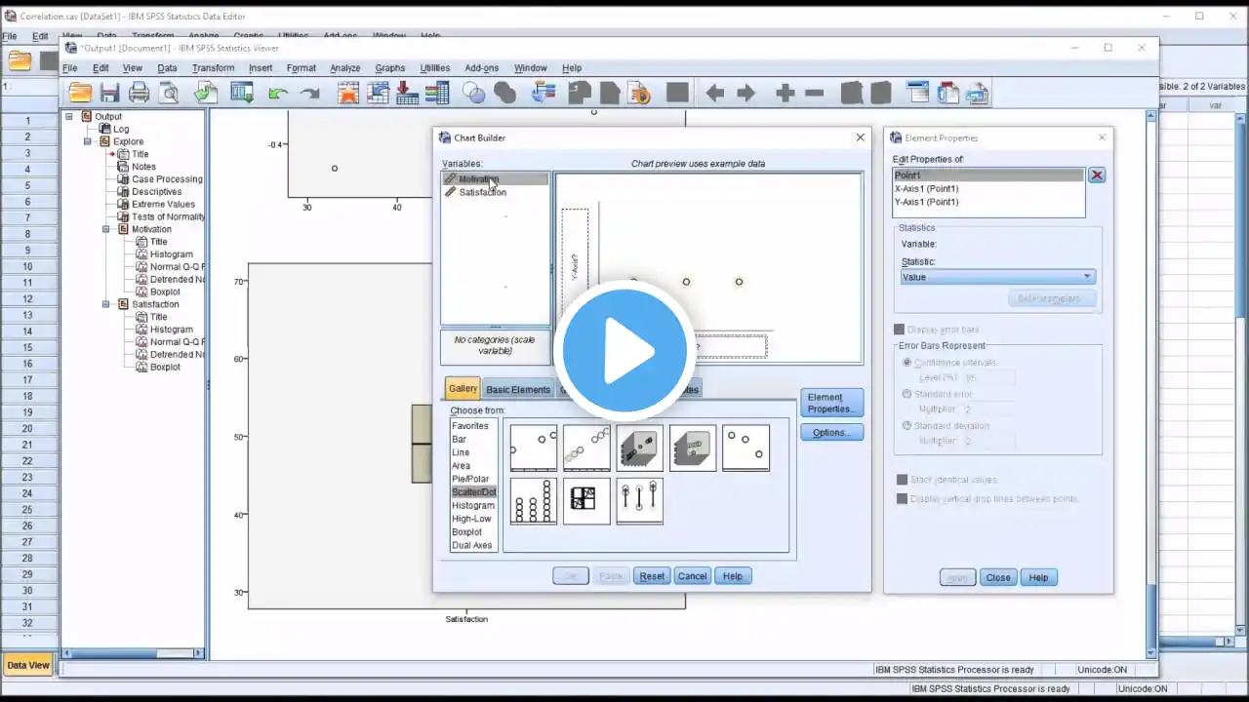Viewport: 1249px width, 702px height.
Task: Click the Print icon in Viewer toolbar
Action: coord(140,93)
